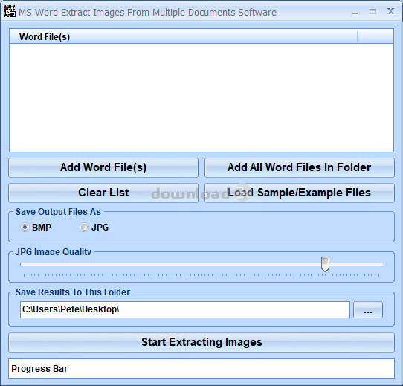This screenshot has height=386, width=403.
Task: Click the application icon in title bar
Action: [x=9, y=12]
